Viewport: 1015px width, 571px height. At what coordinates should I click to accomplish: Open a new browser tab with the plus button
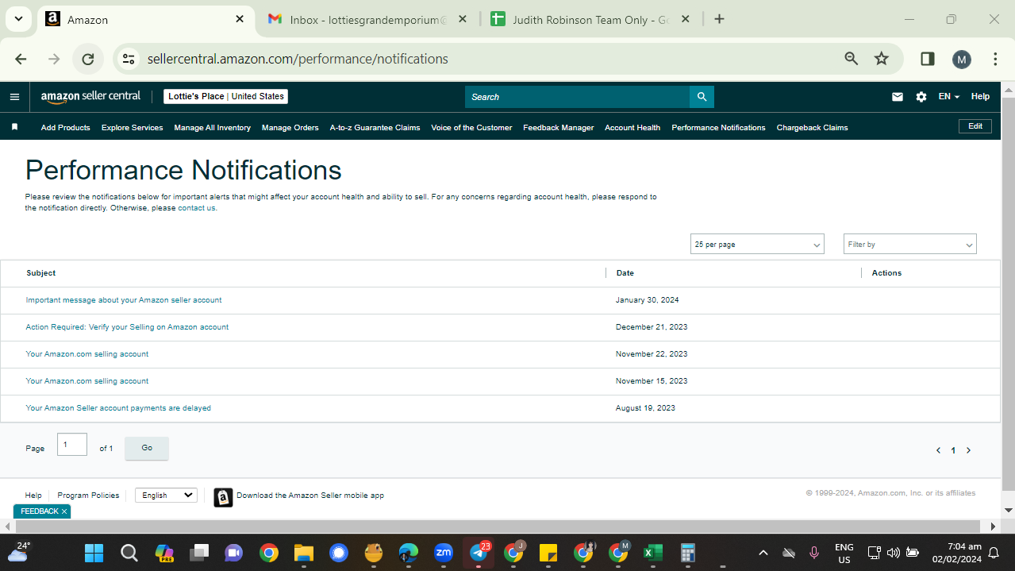tap(719, 19)
